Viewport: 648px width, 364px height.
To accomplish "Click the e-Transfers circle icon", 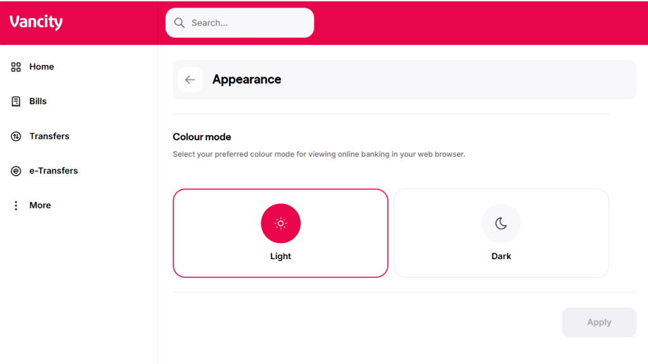I will 16,171.
